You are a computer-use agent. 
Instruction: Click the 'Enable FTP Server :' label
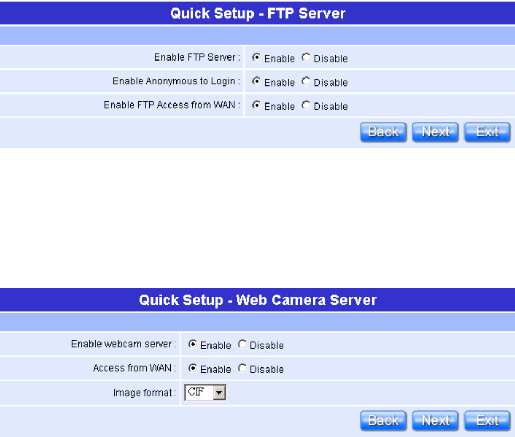pyautogui.click(x=197, y=57)
